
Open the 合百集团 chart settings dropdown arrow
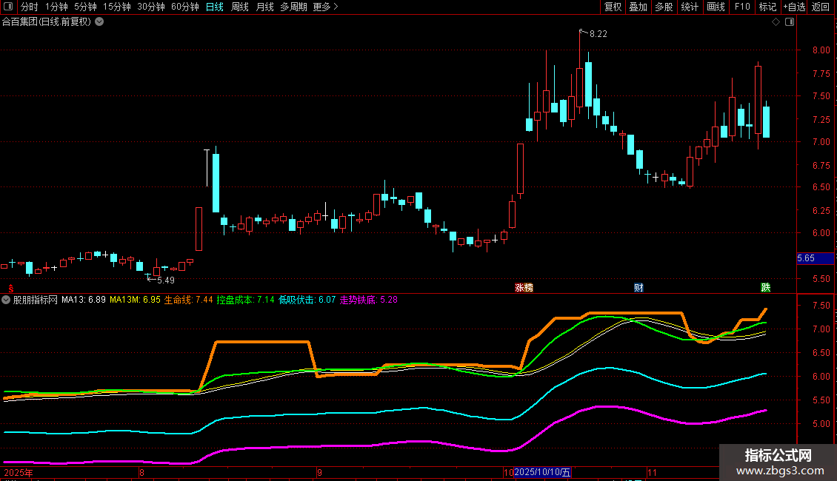pyautogui.click(x=99, y=21)
